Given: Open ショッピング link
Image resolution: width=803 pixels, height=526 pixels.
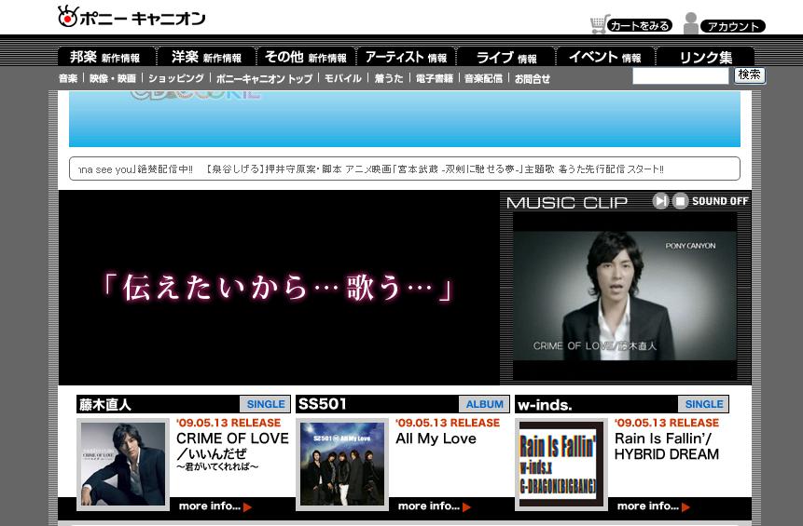Looking at the screenshot, I should (x=175, y=78).
